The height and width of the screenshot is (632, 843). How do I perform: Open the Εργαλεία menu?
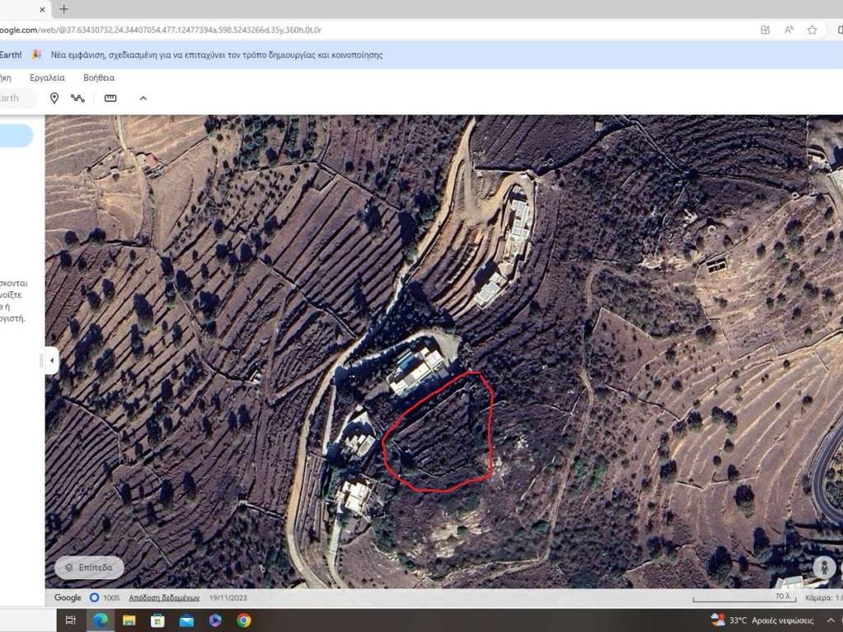pos(47,77)
